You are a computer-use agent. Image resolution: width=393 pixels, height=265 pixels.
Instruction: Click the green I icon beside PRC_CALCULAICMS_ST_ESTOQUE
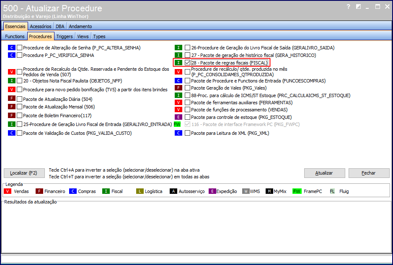point(178,95)
